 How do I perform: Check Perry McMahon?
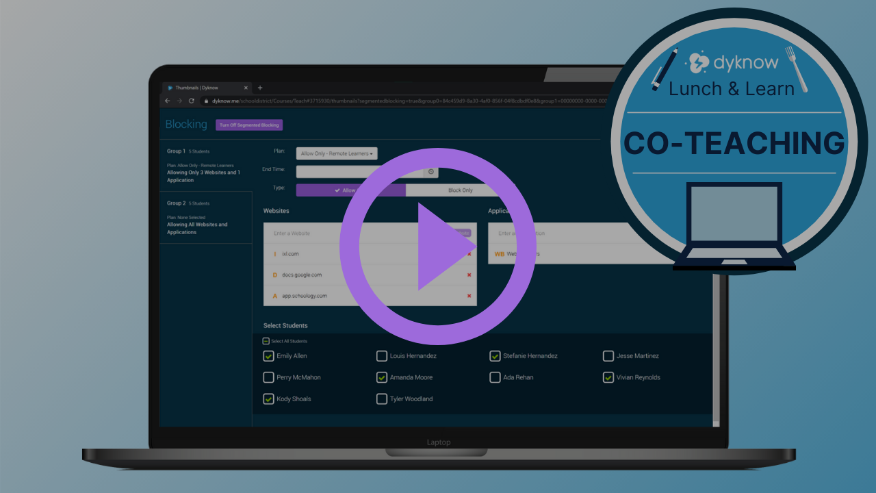[x=268, y=377]
